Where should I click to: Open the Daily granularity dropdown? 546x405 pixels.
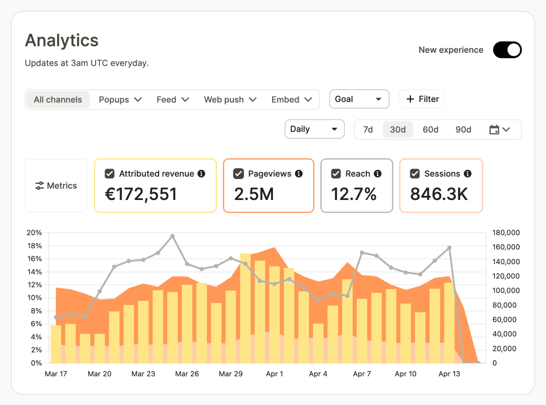pyautogui.click(x=314, y=129)
